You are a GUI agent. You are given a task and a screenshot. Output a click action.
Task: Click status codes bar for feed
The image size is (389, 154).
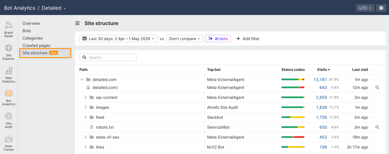point(293,117)
